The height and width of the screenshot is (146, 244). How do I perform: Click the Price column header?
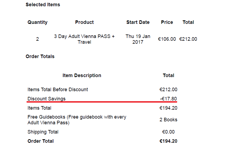[x=167, y=22]
